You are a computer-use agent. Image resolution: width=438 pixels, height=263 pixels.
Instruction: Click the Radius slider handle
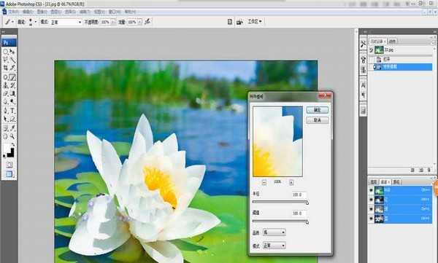click(x=307, y=203)
